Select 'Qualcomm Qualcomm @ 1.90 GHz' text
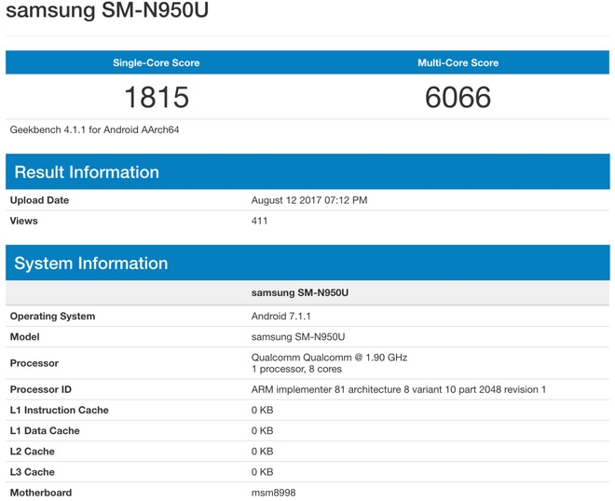This screenshot has width=615, height=501. (330, 358)
